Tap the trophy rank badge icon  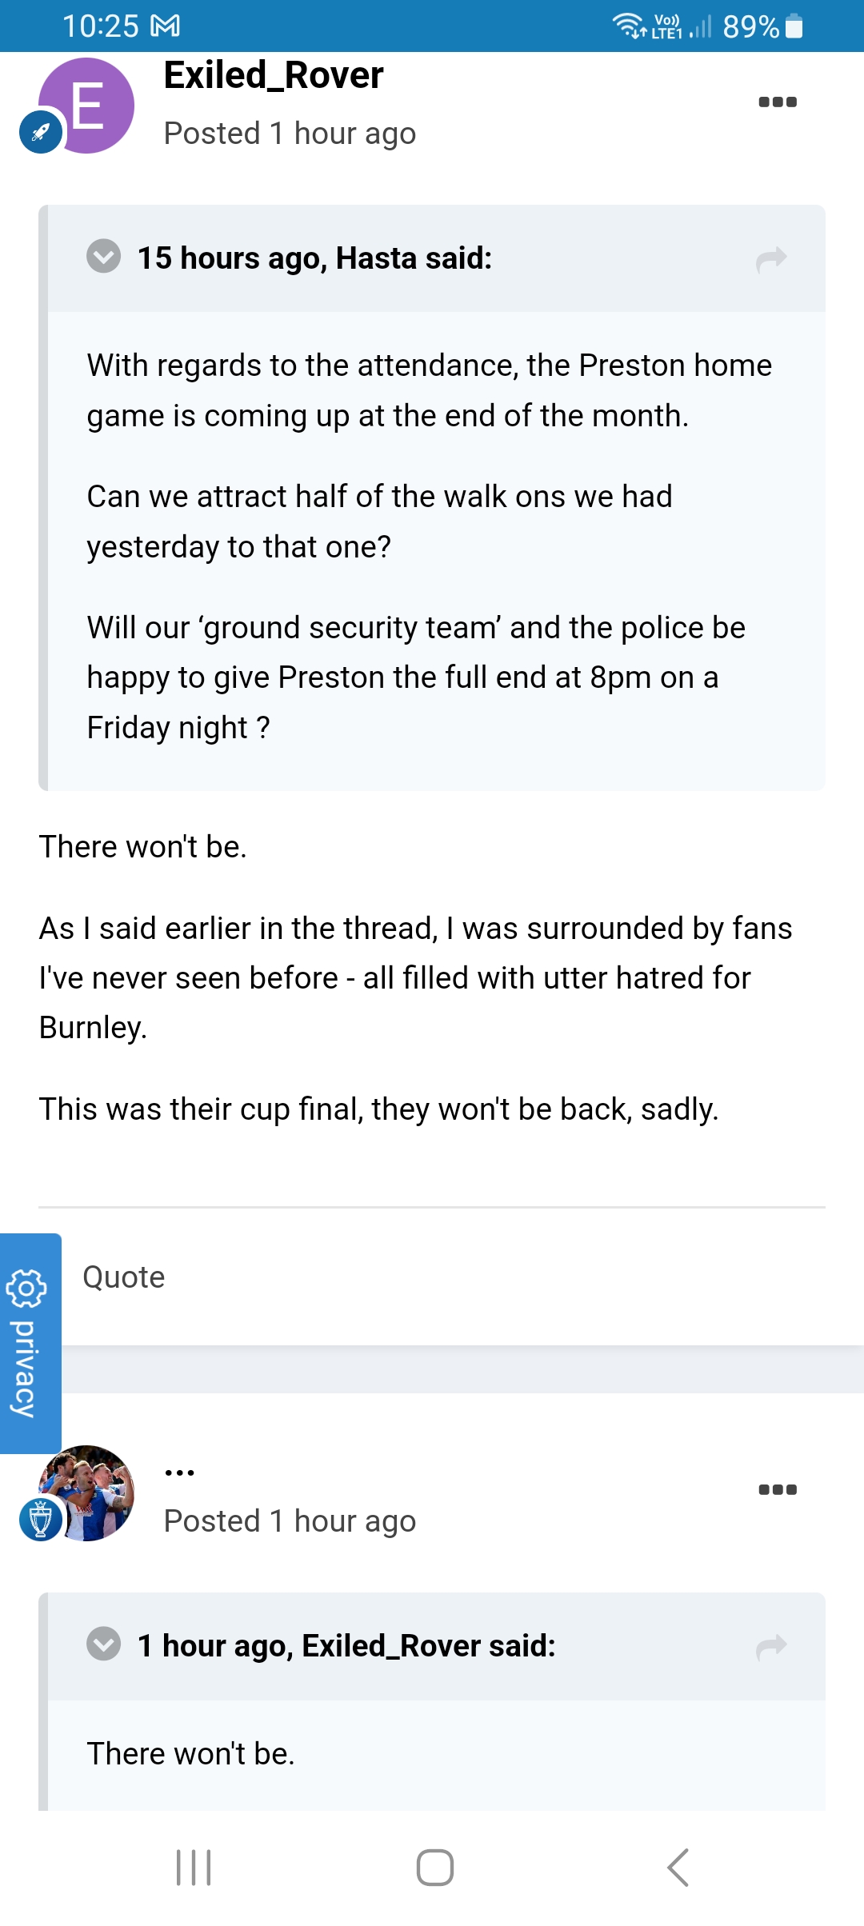pos(41,1519)
